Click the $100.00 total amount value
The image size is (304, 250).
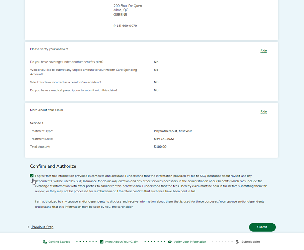pos(160,147)
